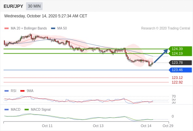Click the MA 20 + Bollinger Bands legend swatch
The image size is (193, 131).
[x=7, y=28]
